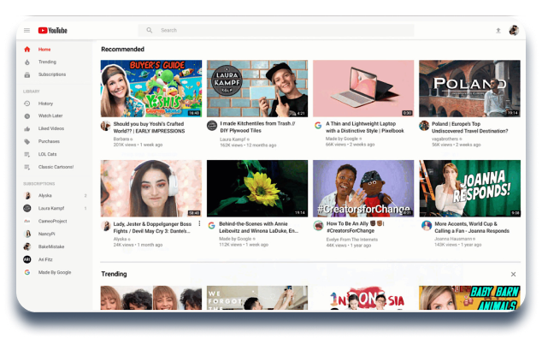Play Poland travel video thumbnail
This screenshot has width=542, height=338.
(469, 89)
